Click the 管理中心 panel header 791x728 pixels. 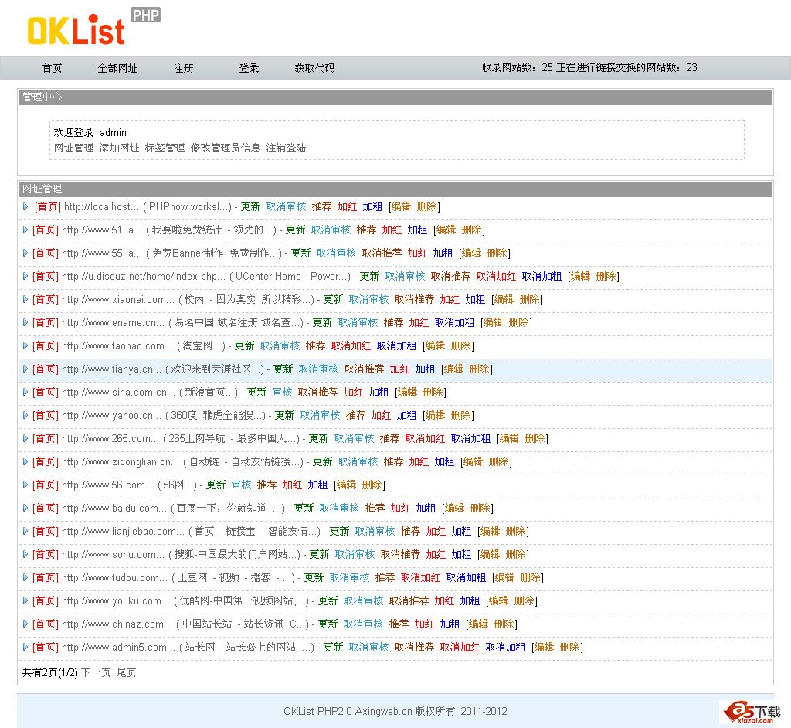pos(395,97)
